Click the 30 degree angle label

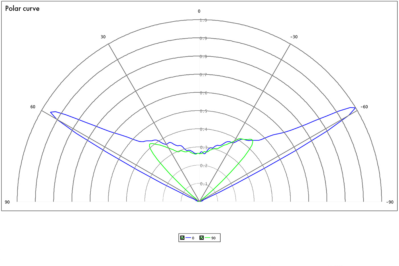tap(103, 37)
